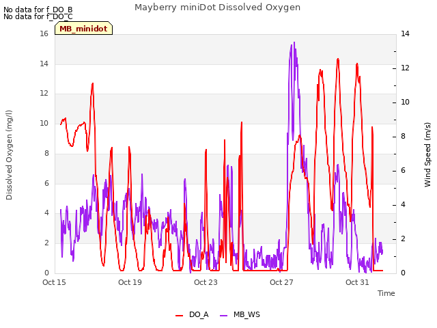The width and height of the screenshot is (437, 328).
Task: Click the MB_minidot label tab
Action: click(83, 29)
